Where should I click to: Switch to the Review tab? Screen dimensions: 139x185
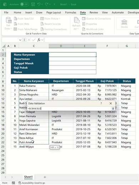pos(94,12)
